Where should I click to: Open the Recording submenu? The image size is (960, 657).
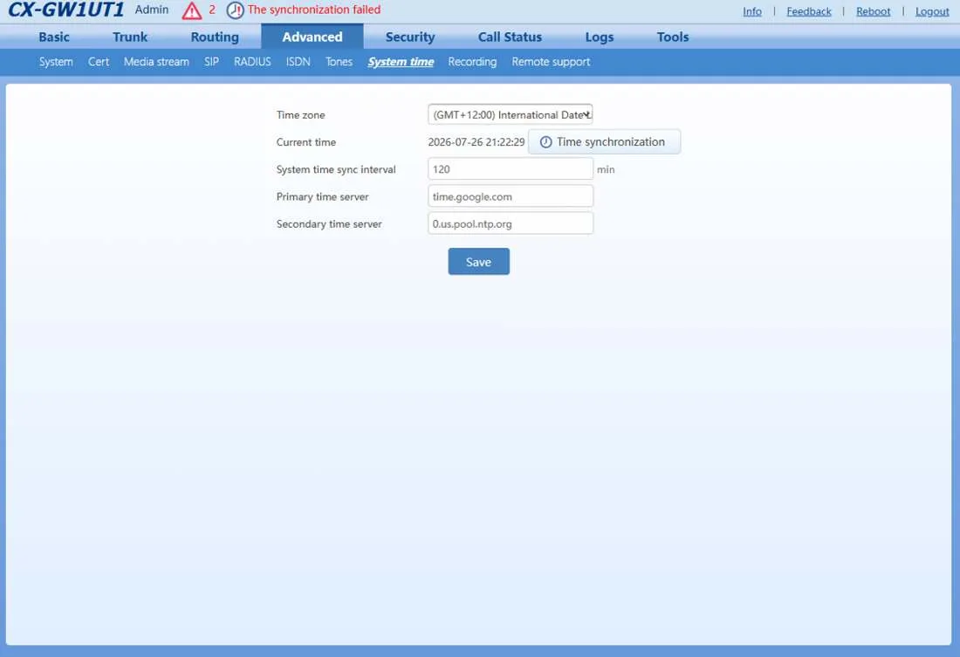tap(472, 62)
